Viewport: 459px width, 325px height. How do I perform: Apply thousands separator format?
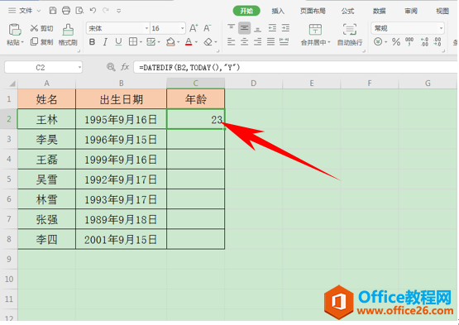[x=409, y=41]
